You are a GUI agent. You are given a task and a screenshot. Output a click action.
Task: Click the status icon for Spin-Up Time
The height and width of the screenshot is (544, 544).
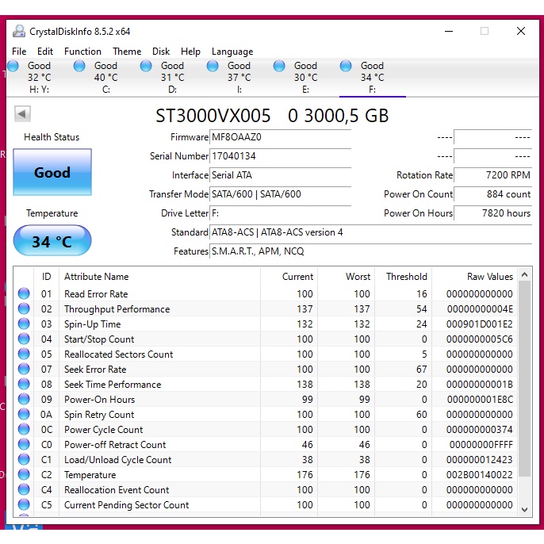[24, 324]
